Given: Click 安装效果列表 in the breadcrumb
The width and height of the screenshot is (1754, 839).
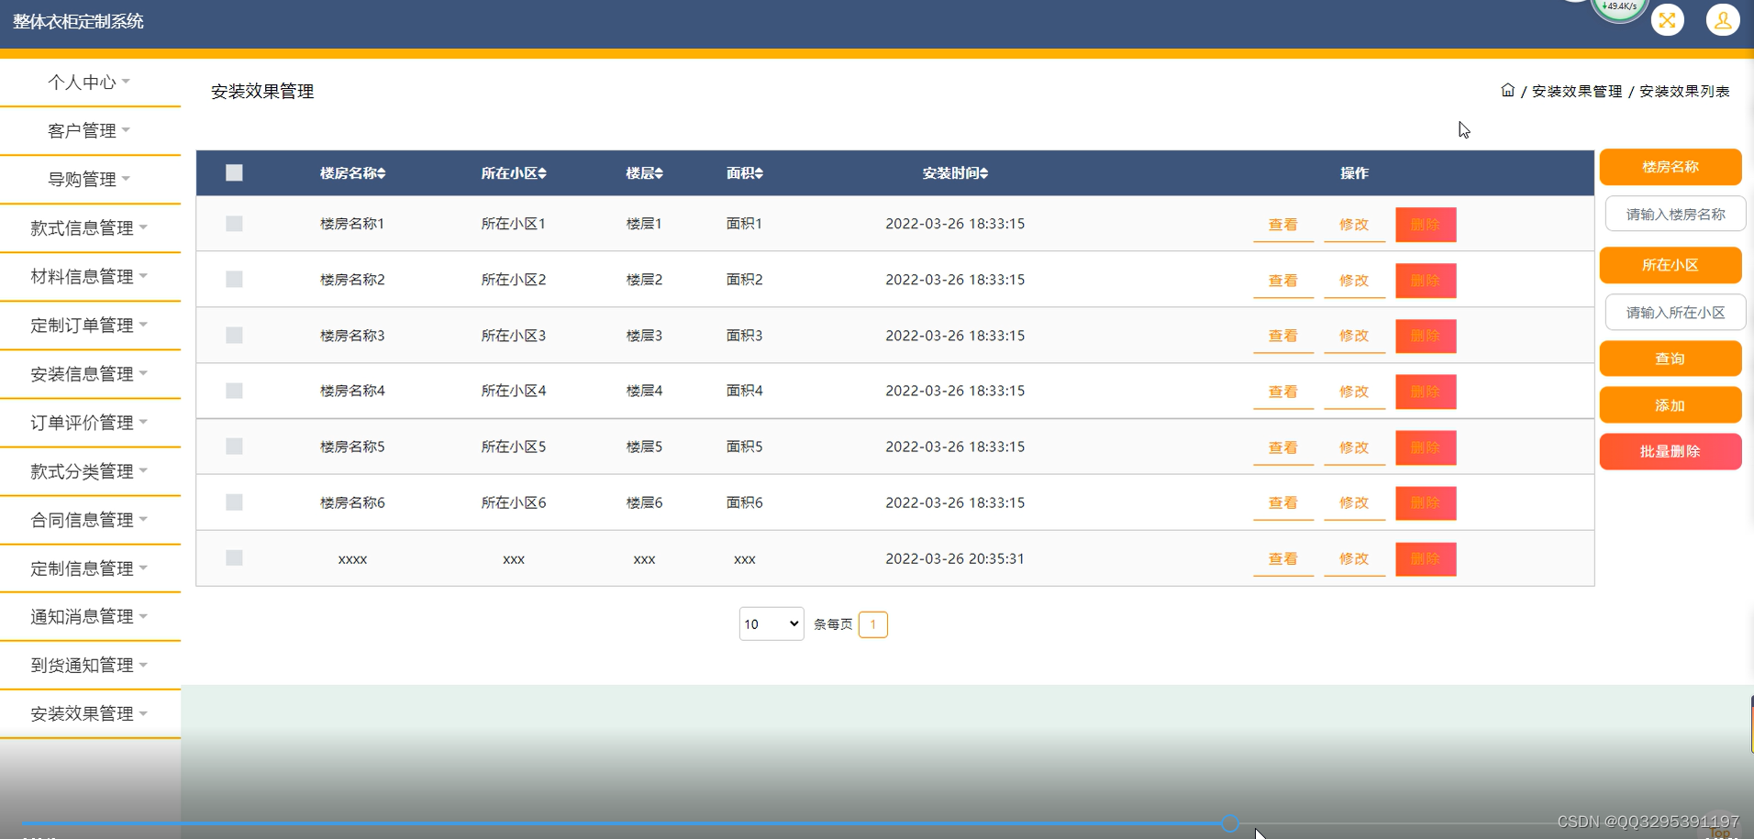Looking at the screenshot, I should coord(1684,91).
